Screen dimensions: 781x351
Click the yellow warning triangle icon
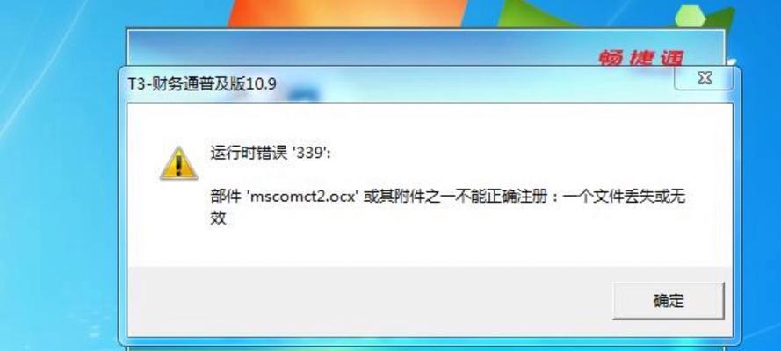[x=179, y=163]
